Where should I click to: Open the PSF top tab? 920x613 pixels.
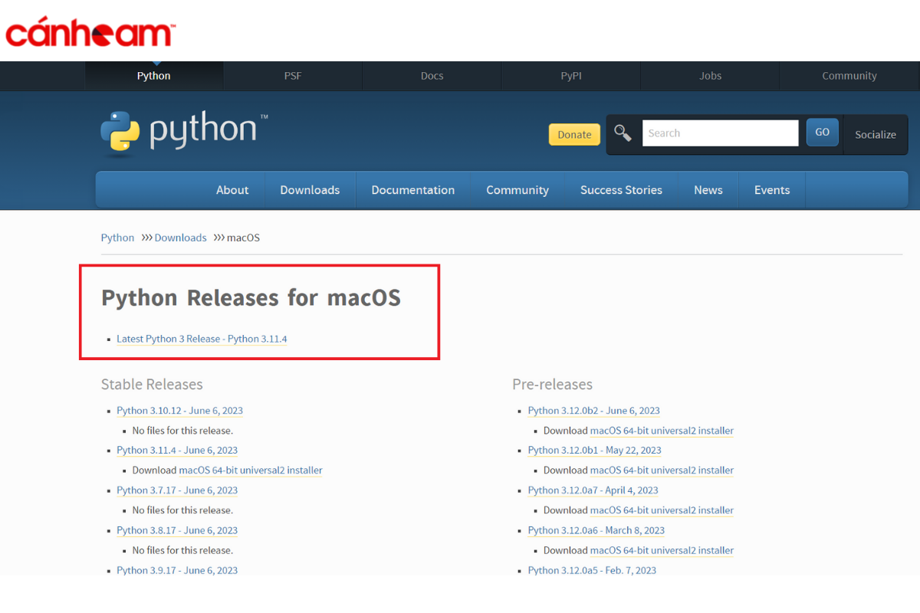[x=293, y=76]
